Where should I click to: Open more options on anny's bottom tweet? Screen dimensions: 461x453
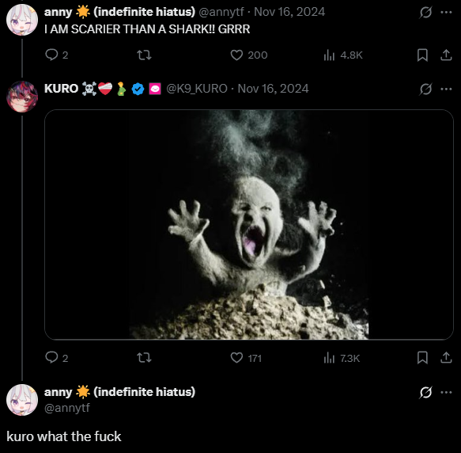446,392
